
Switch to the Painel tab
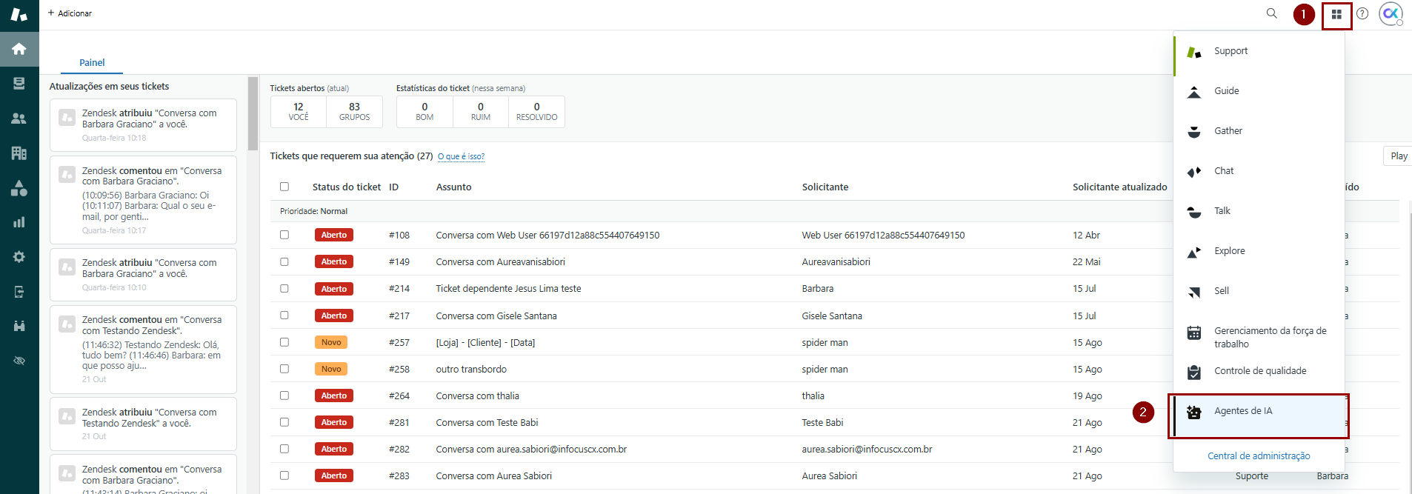pos(92,63)
